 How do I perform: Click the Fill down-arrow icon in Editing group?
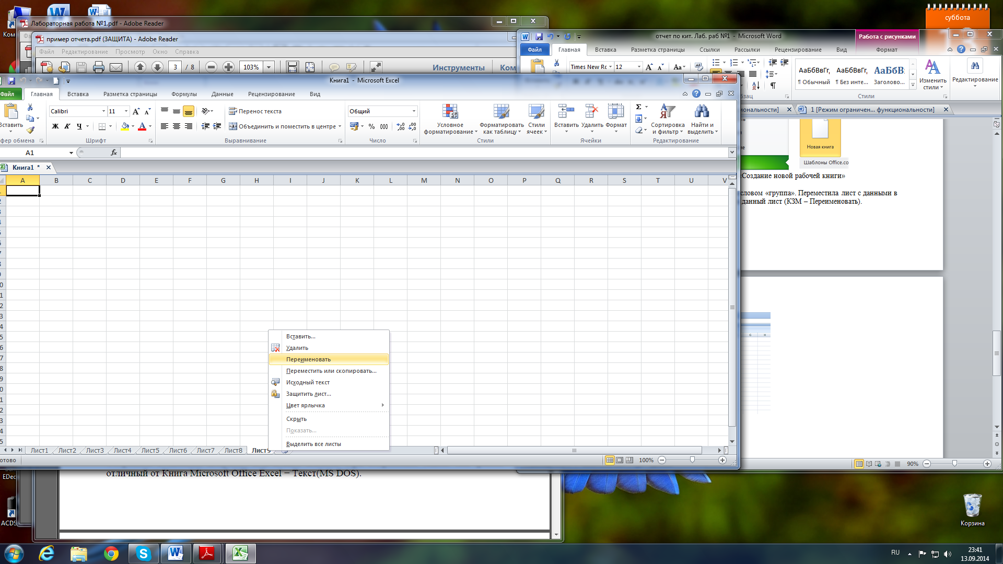coord(638,119)
